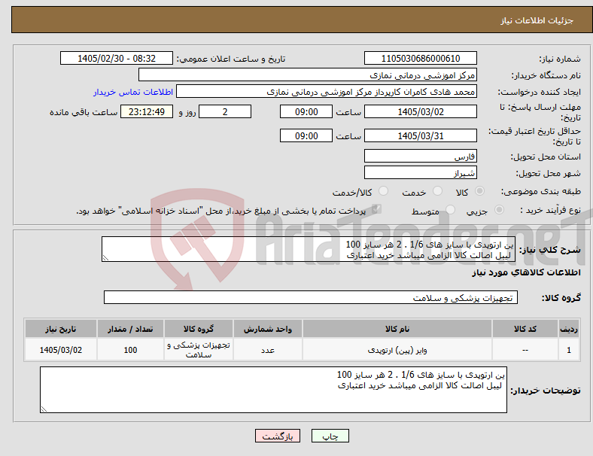Click the remaining time field 23:12:49
This screenshot has width=593, height=456.
[x=147, y=112]
